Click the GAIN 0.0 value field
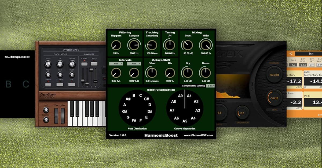The width and height of the screenshot is (322, 168). click(293, 65)
